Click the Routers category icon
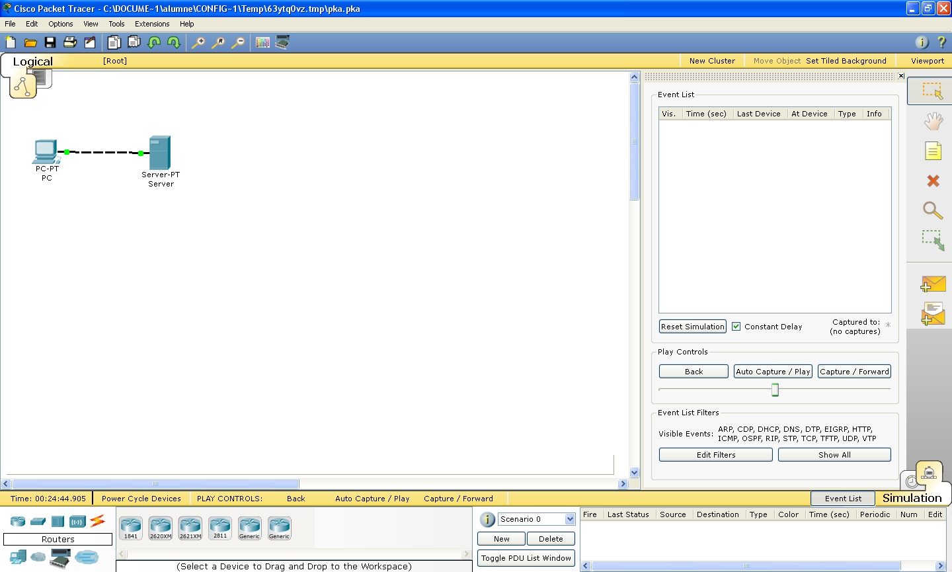The image size is (952, 572). pos(18,521)
